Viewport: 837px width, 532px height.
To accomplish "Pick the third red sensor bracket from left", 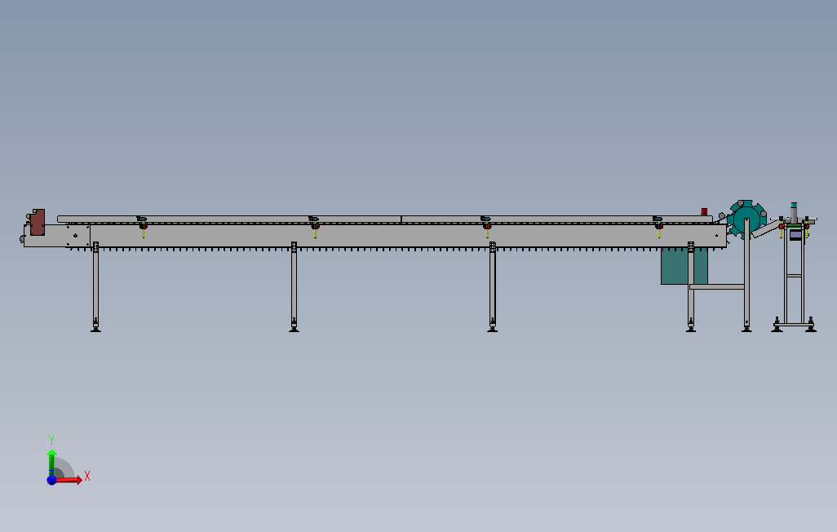I will 487,227.
